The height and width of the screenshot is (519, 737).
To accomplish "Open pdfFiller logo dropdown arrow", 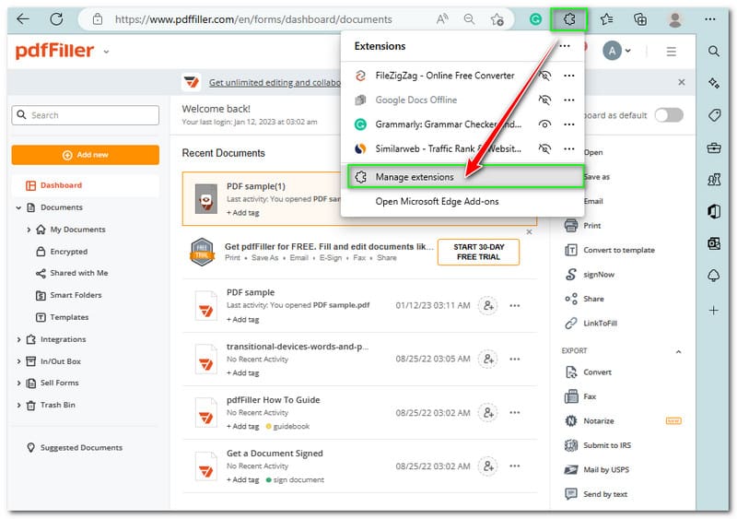I will click(x=106, y=52).
